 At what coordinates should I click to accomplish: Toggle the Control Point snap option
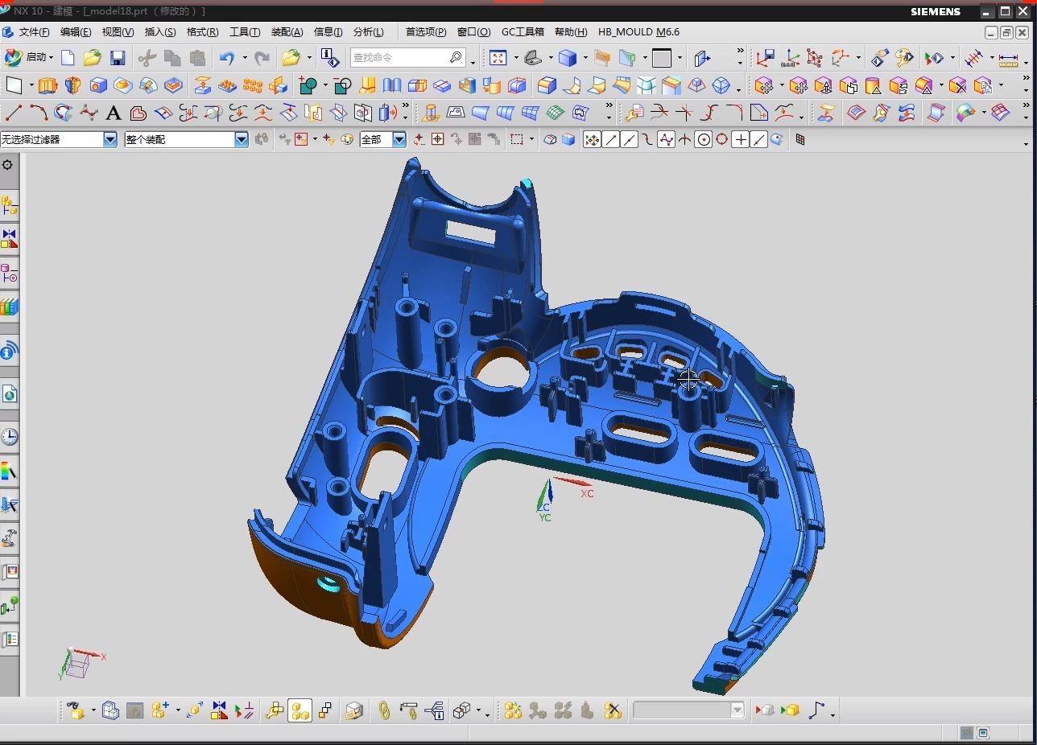(x=648, y=139)
